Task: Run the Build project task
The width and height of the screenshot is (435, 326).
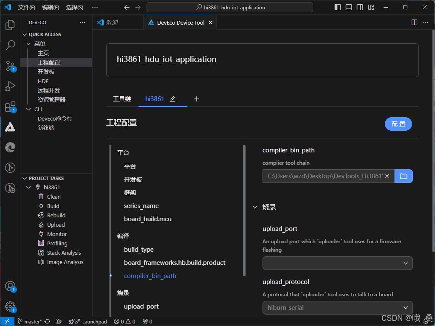Action: (53, 206)
